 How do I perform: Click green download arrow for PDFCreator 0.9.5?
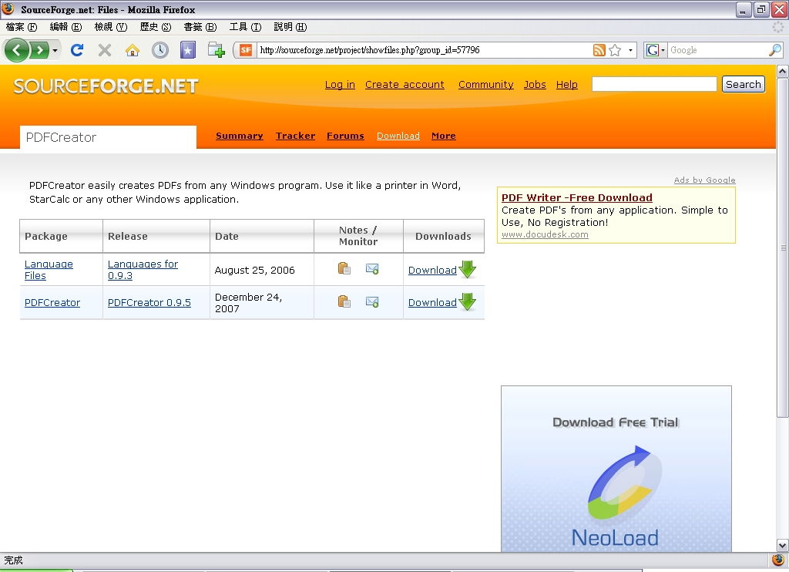468,301
